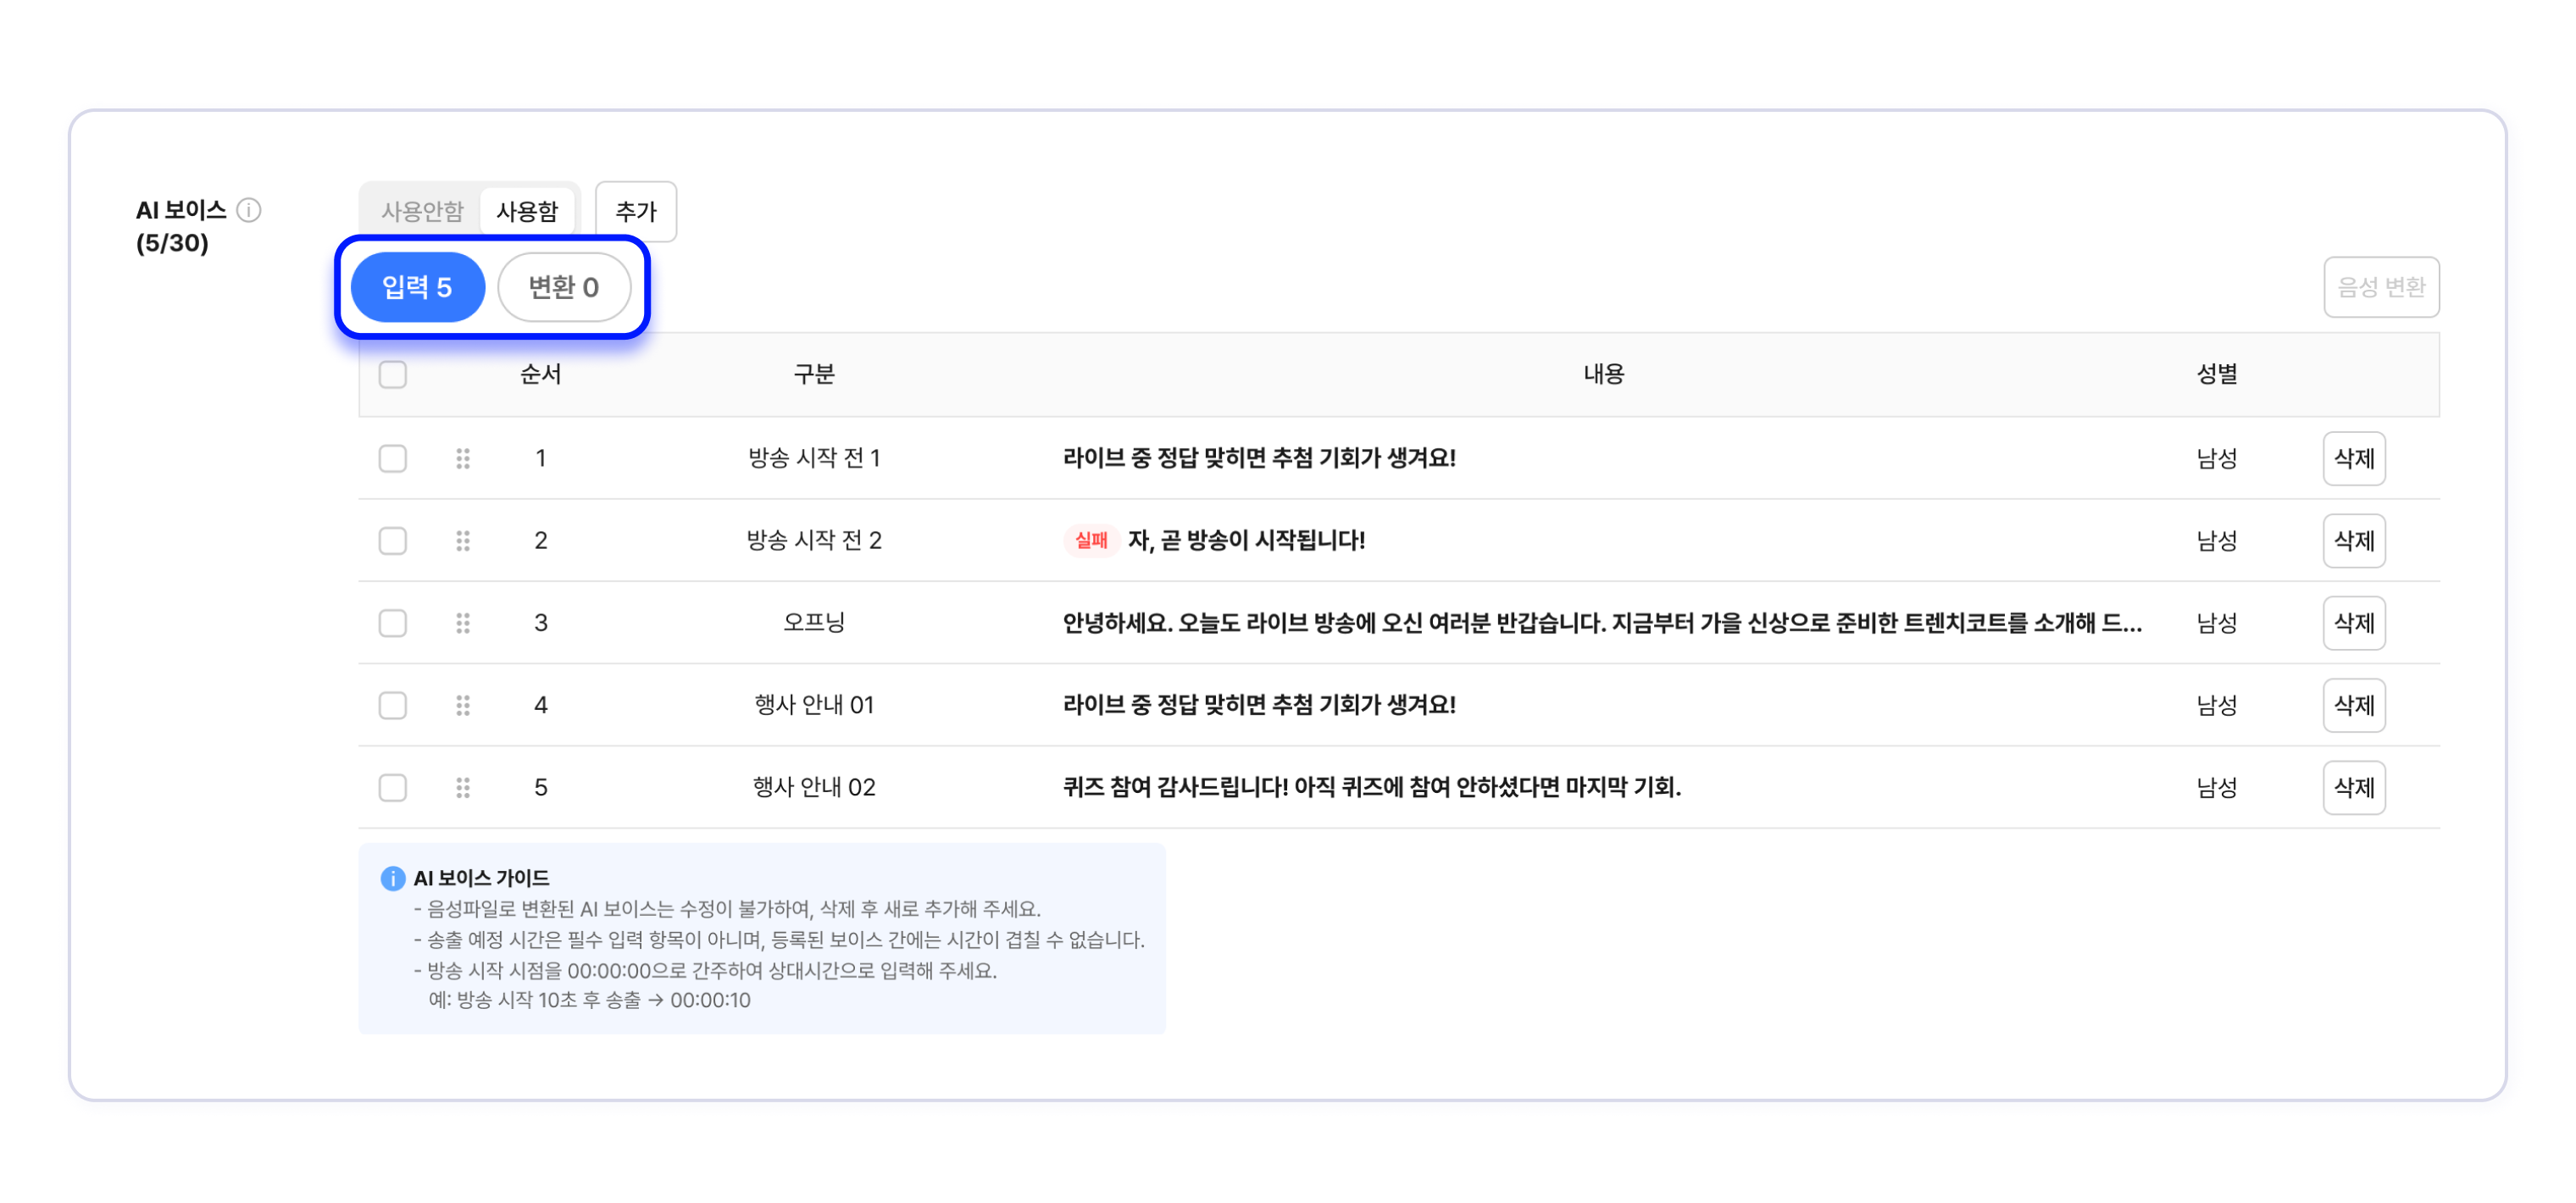
Task: Click drag handle of 행사 안내 02 row
Action: 463,788
